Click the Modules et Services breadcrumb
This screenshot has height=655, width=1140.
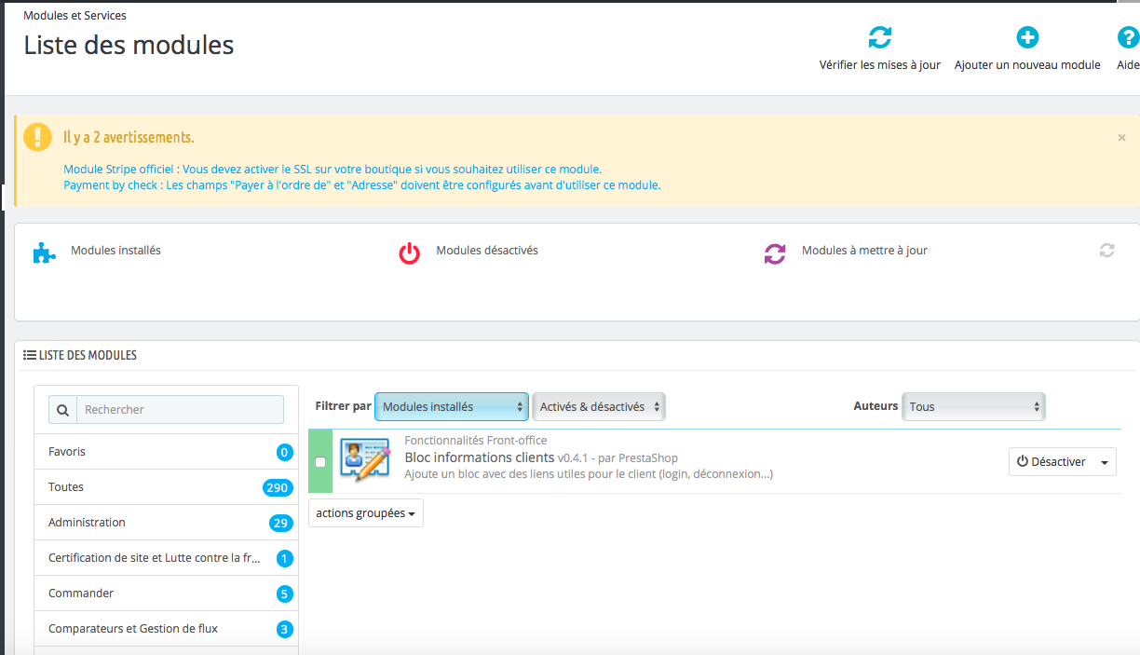75,16
